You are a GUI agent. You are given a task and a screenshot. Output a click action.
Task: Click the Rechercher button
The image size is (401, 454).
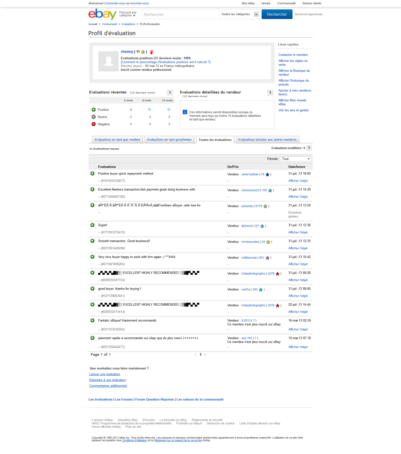pos(277,14)
